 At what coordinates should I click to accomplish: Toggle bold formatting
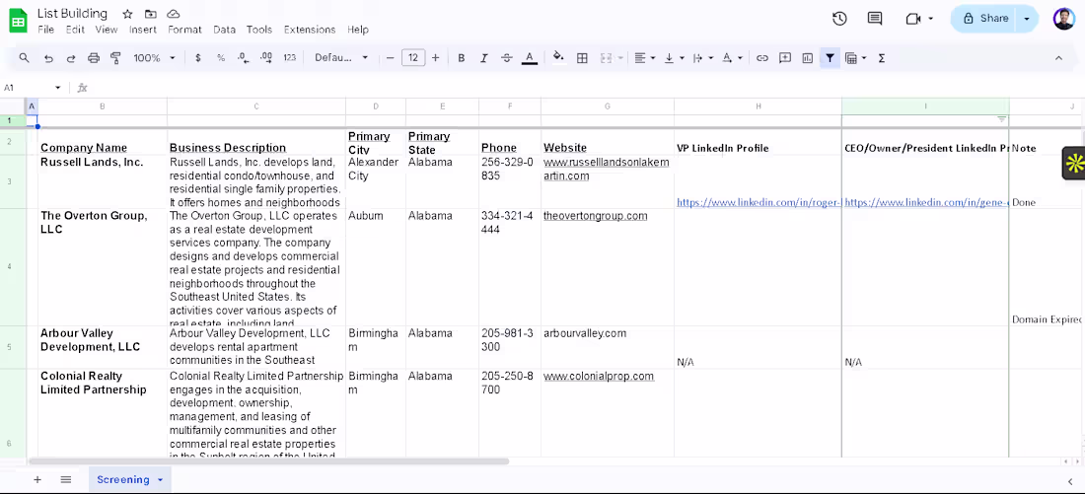coord(461,58)
